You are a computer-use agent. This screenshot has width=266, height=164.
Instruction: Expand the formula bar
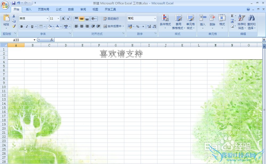tap(264, 40)
